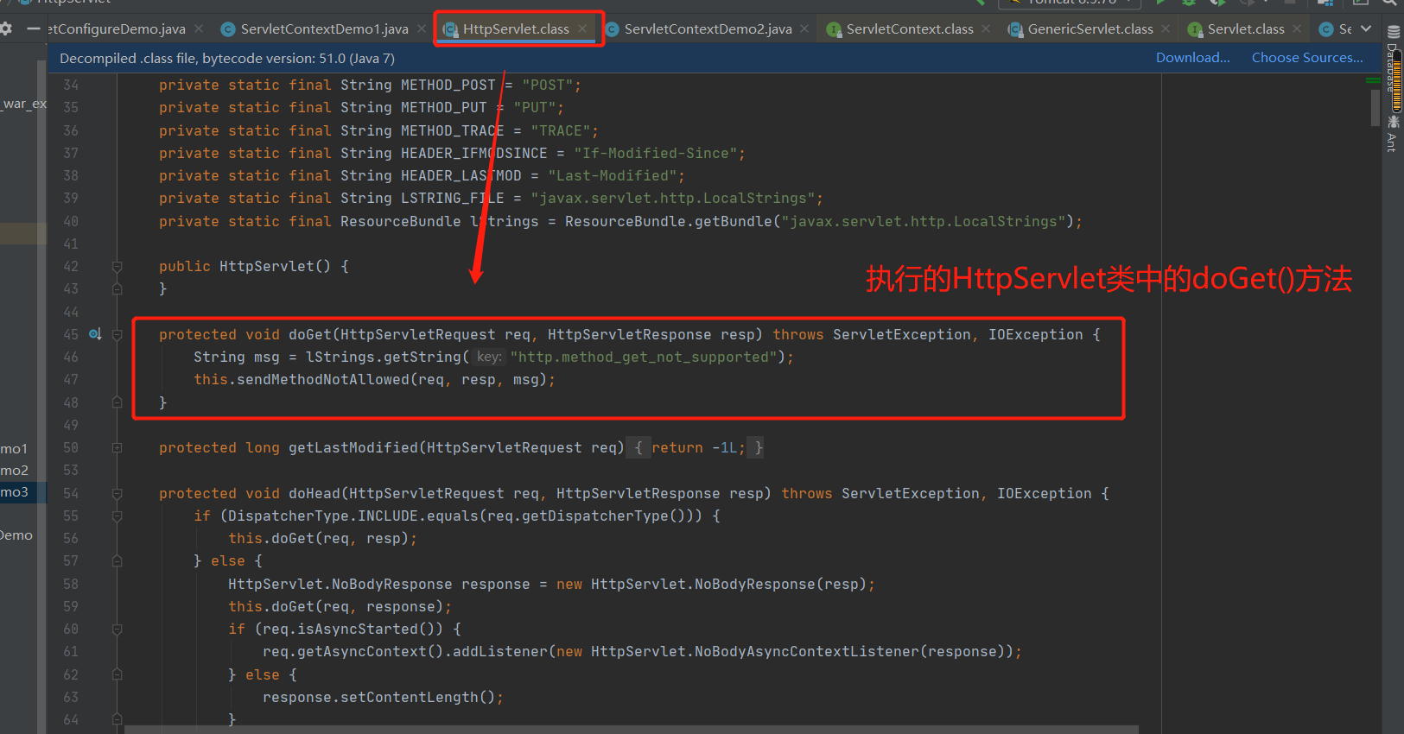Click the getLastModified method name
The width and height of the screenshot is (1404, 734).
point(353,448)
